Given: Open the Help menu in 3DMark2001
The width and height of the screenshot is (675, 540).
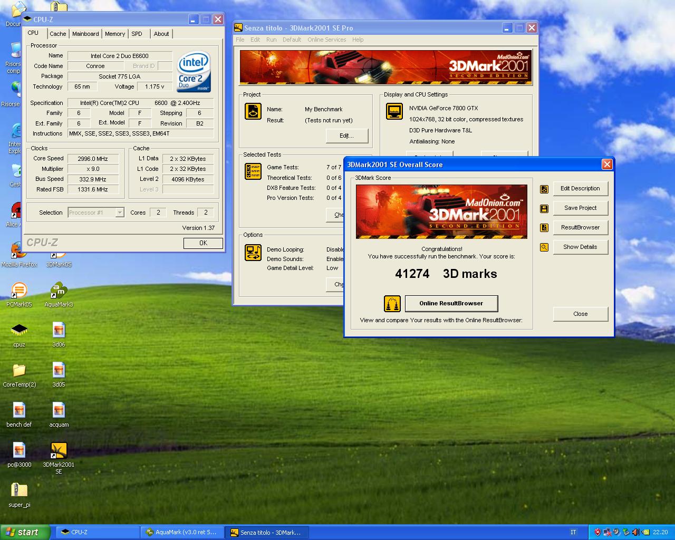Looking at the screenshot, I should tap(358, 40).
